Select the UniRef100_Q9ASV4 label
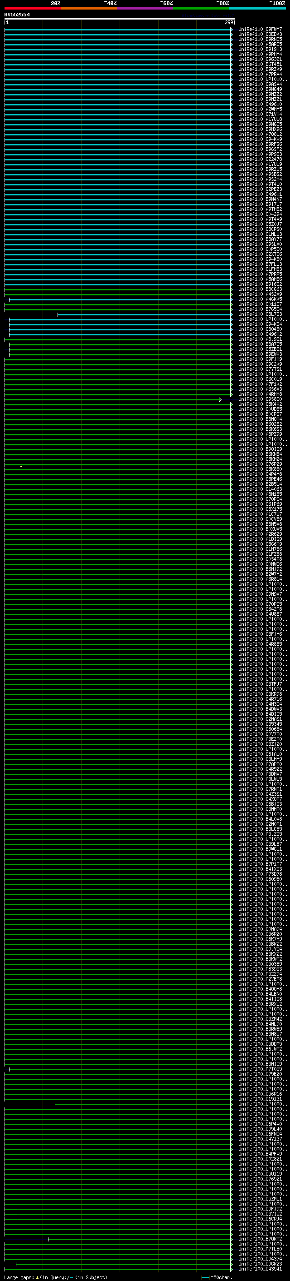Viewport: 290px width, 1281px height. point(260,84)
